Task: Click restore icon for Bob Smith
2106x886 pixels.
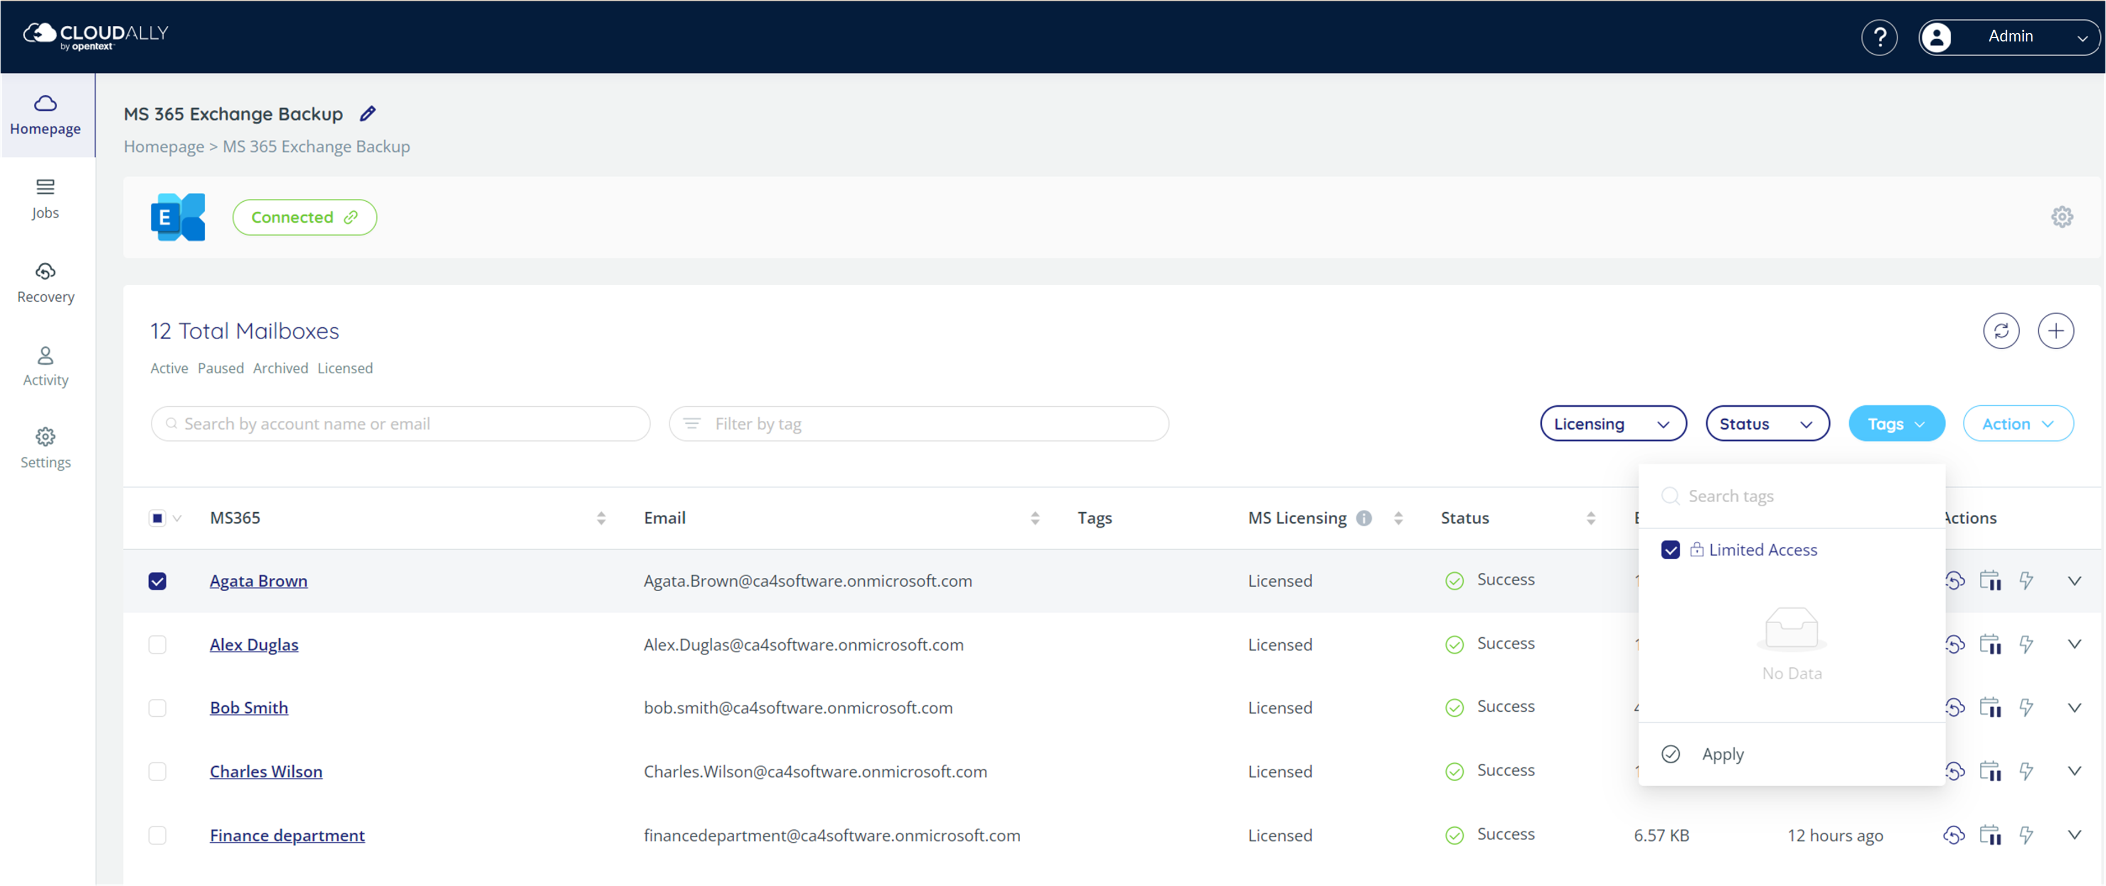Action: click(1955, 707)
